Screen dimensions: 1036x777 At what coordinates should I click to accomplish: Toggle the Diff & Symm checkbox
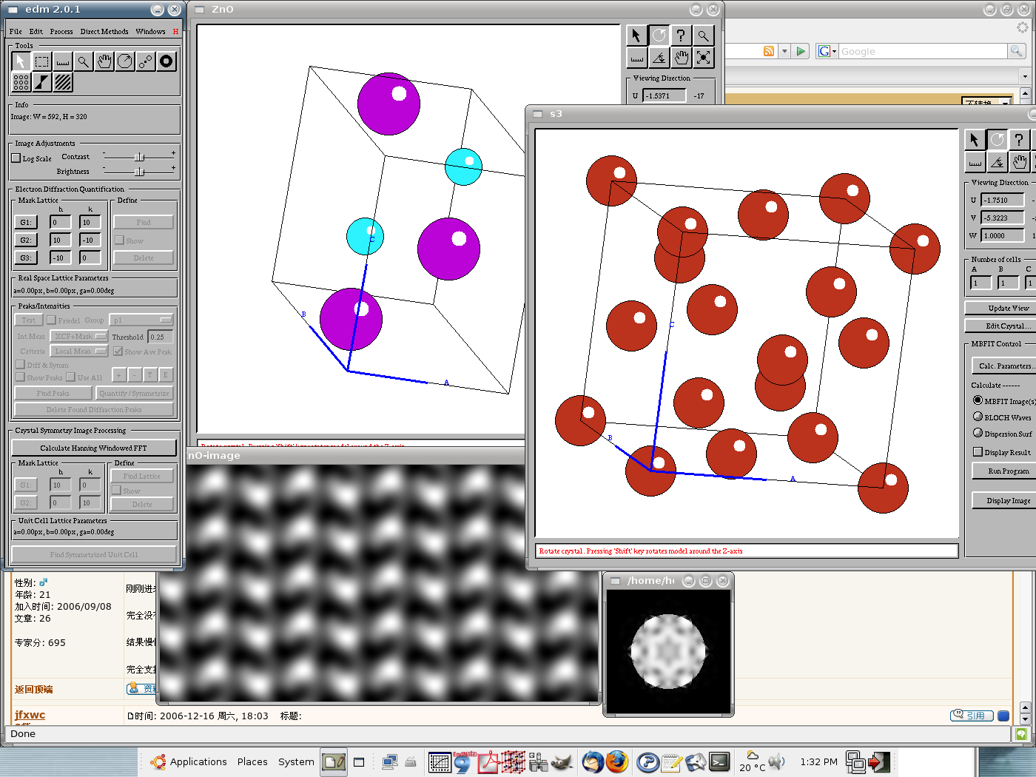pos(20,365)
